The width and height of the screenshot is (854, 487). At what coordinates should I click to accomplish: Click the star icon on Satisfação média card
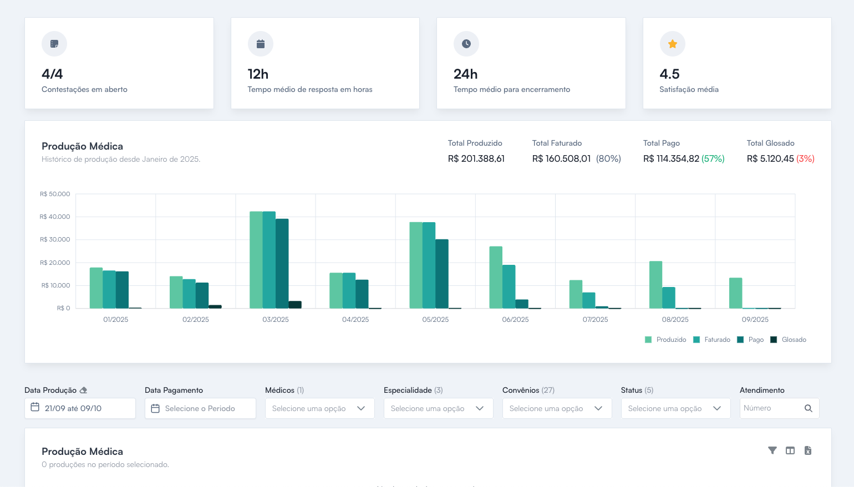tap(672, 44)
